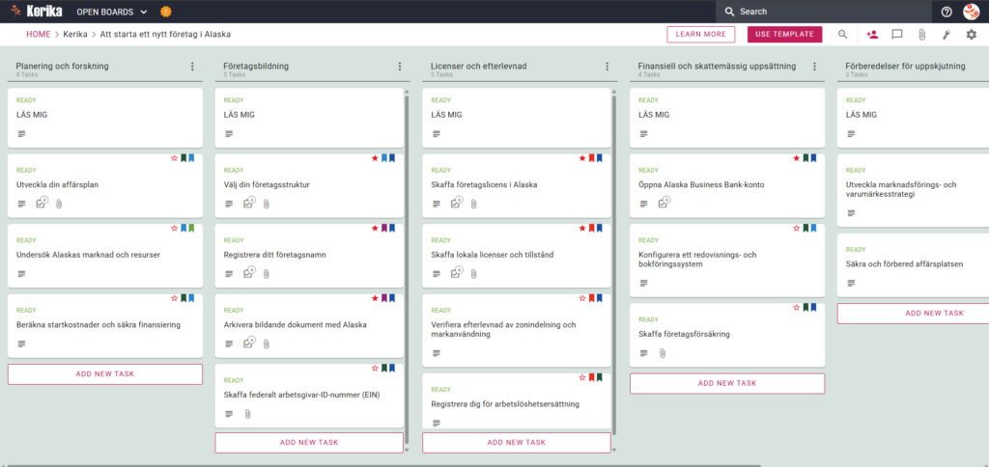The width and height of the screenshot is (989, 467).
Task: Click the add team member icon
Action: pyautogui.click(x=872, y=35)
